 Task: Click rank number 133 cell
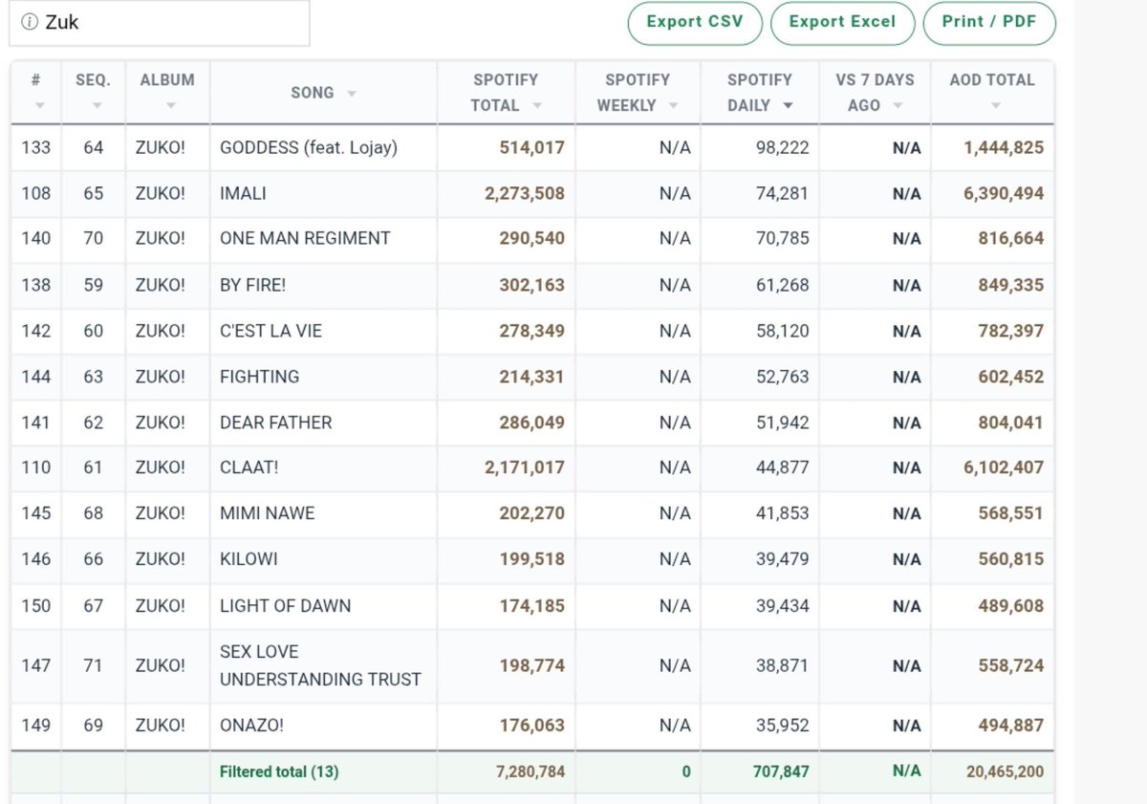pos(36,148)
